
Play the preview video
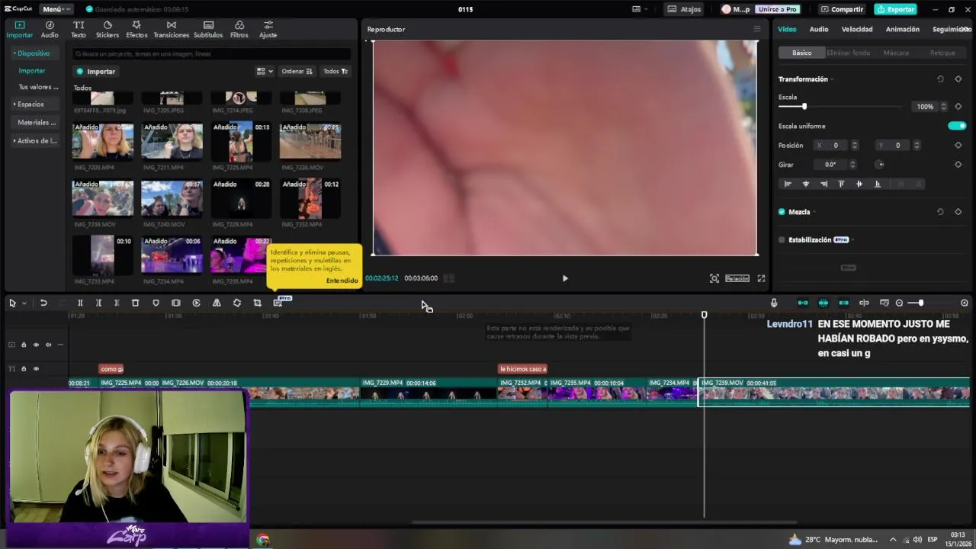[565, 278]
